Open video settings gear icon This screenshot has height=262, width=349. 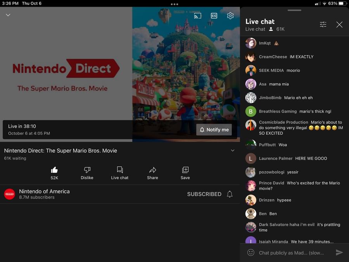click(230, 16)
